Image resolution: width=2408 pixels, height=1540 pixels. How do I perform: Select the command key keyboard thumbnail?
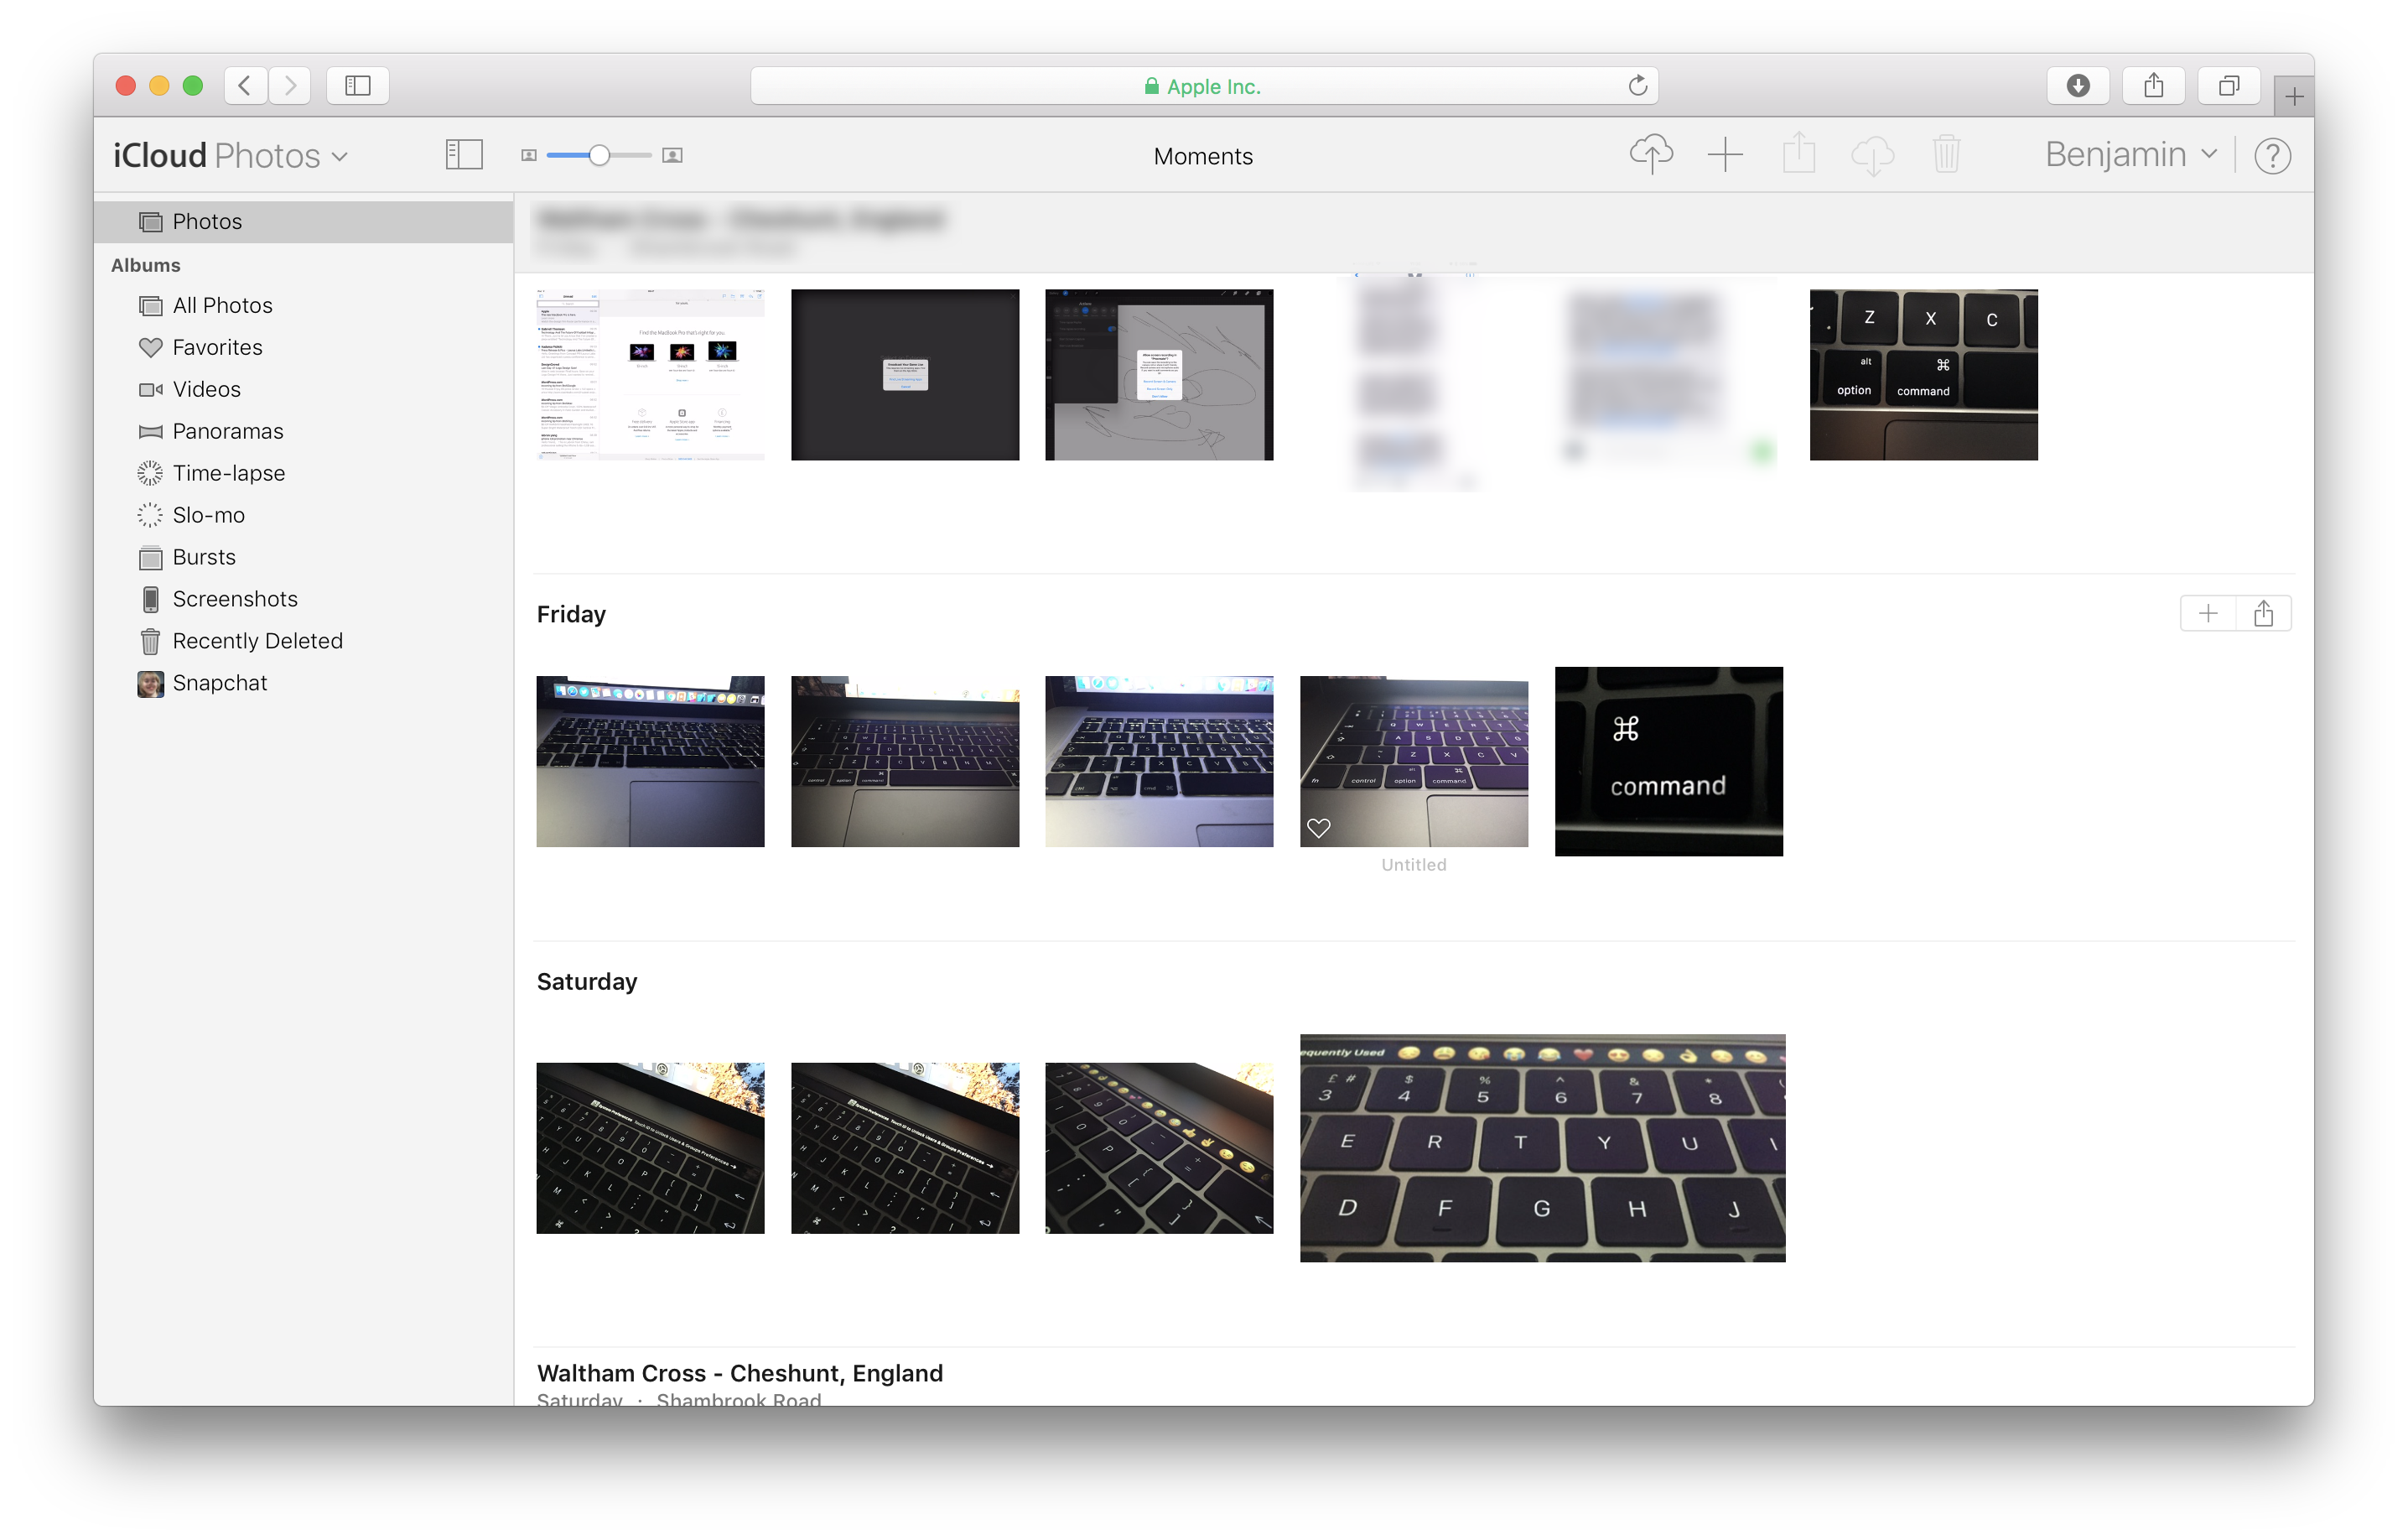coord(1668,758)
